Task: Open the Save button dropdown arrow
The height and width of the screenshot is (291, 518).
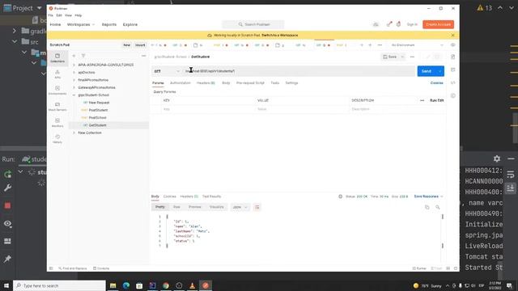Action: pos(402,57)
